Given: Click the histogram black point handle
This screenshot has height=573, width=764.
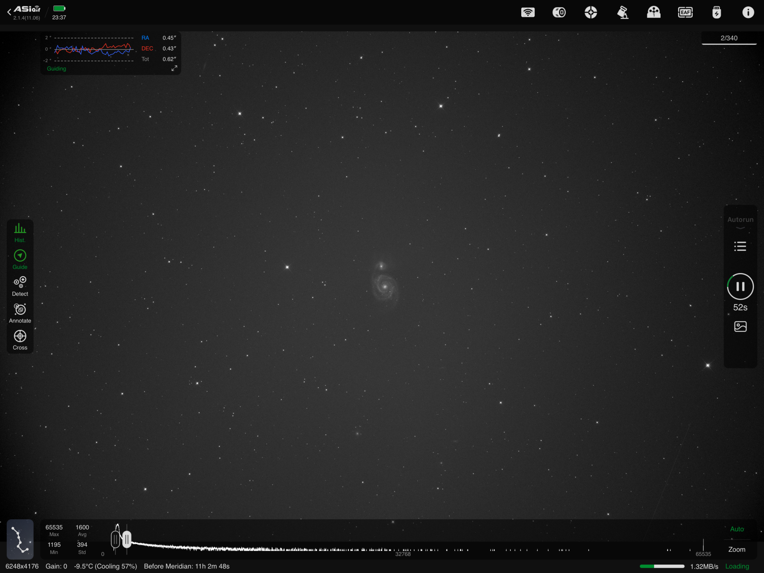Looking at the screenshot, I should pyautogui.click(x=115, y=540).
